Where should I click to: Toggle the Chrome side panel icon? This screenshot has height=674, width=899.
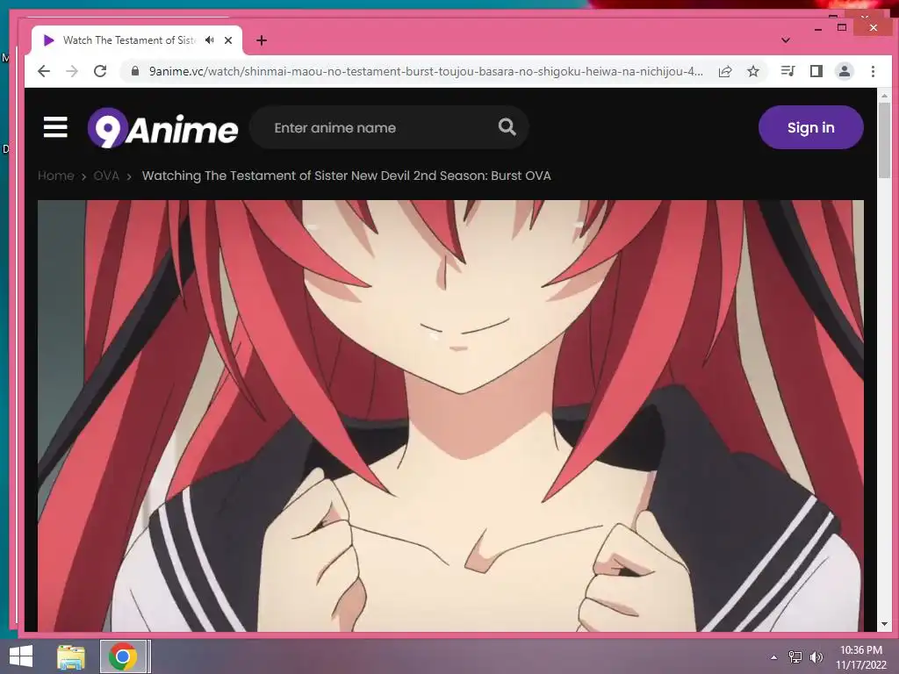pos(816,71)
